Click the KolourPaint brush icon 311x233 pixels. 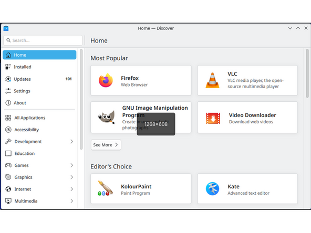click(105, 188)
